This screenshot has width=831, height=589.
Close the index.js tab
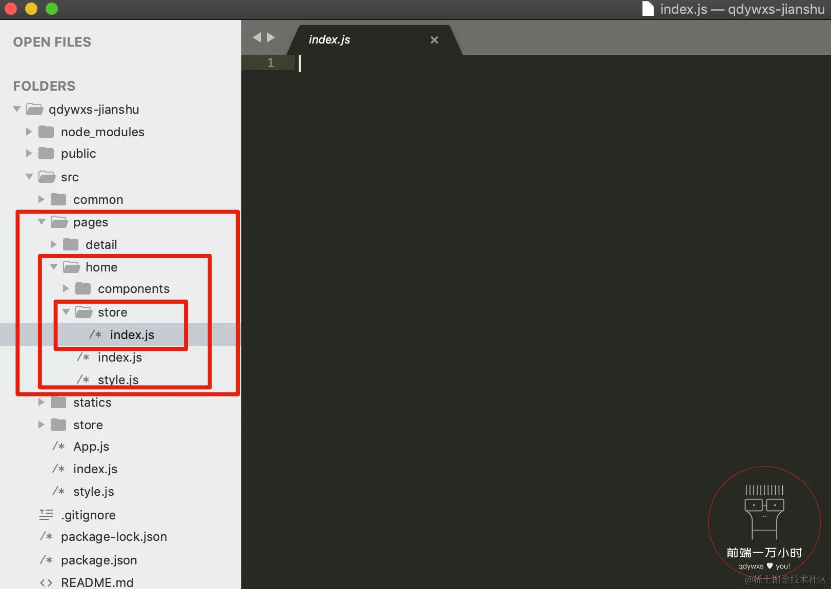click(434, 39)
